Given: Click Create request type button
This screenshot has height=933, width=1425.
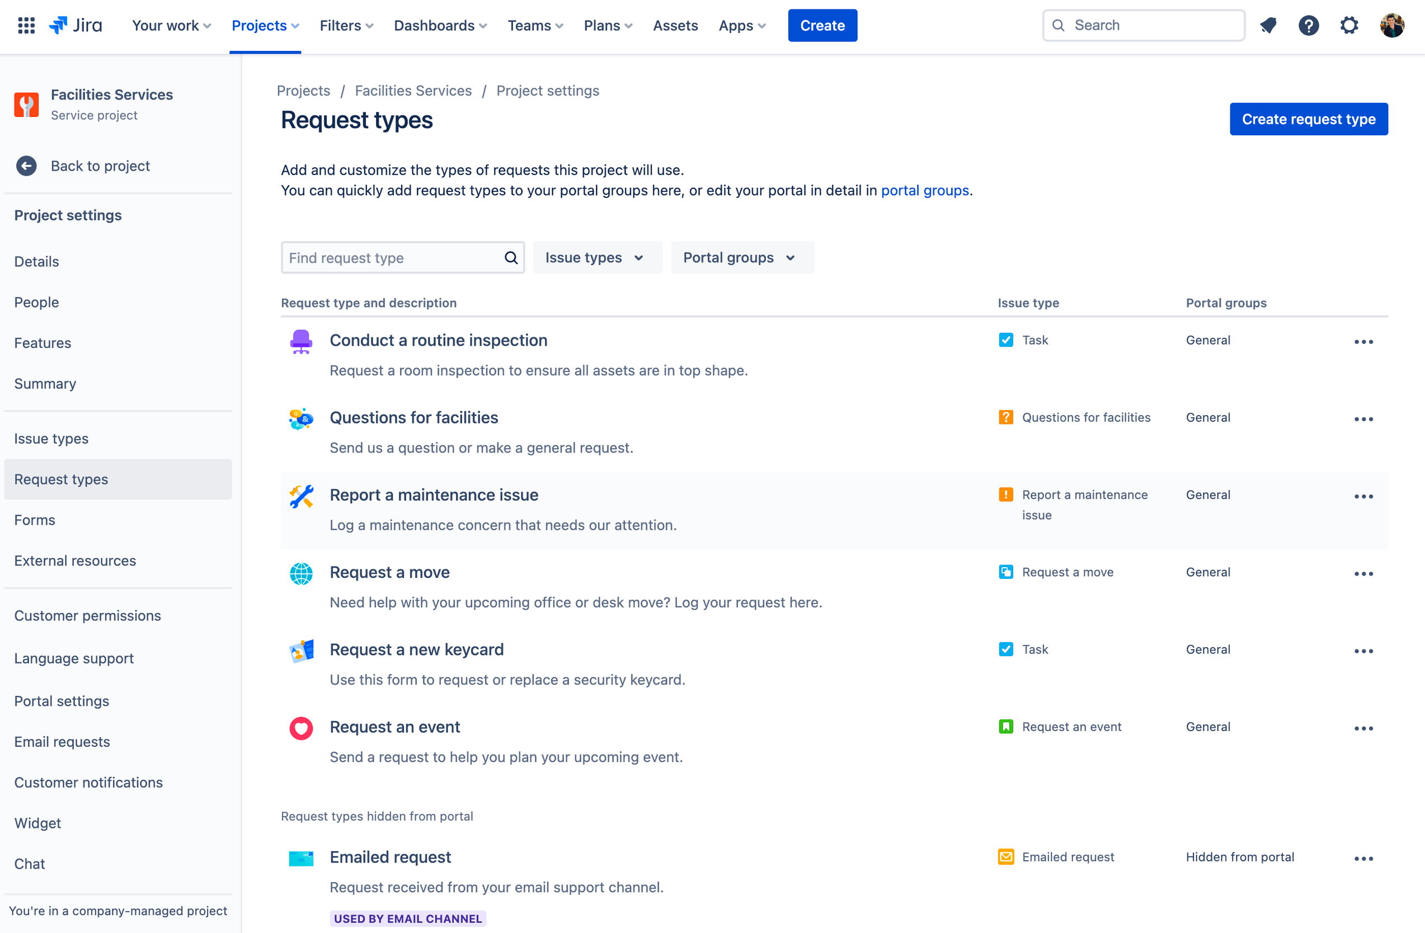Looking at the screenshot, I should pos(1309,119).
